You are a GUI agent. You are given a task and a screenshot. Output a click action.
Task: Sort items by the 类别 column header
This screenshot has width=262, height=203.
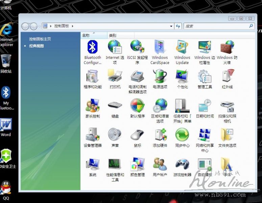click(113, 36)
